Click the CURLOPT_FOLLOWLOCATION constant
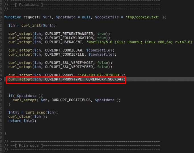Screen dimensions: 194x153 point(69,38)
